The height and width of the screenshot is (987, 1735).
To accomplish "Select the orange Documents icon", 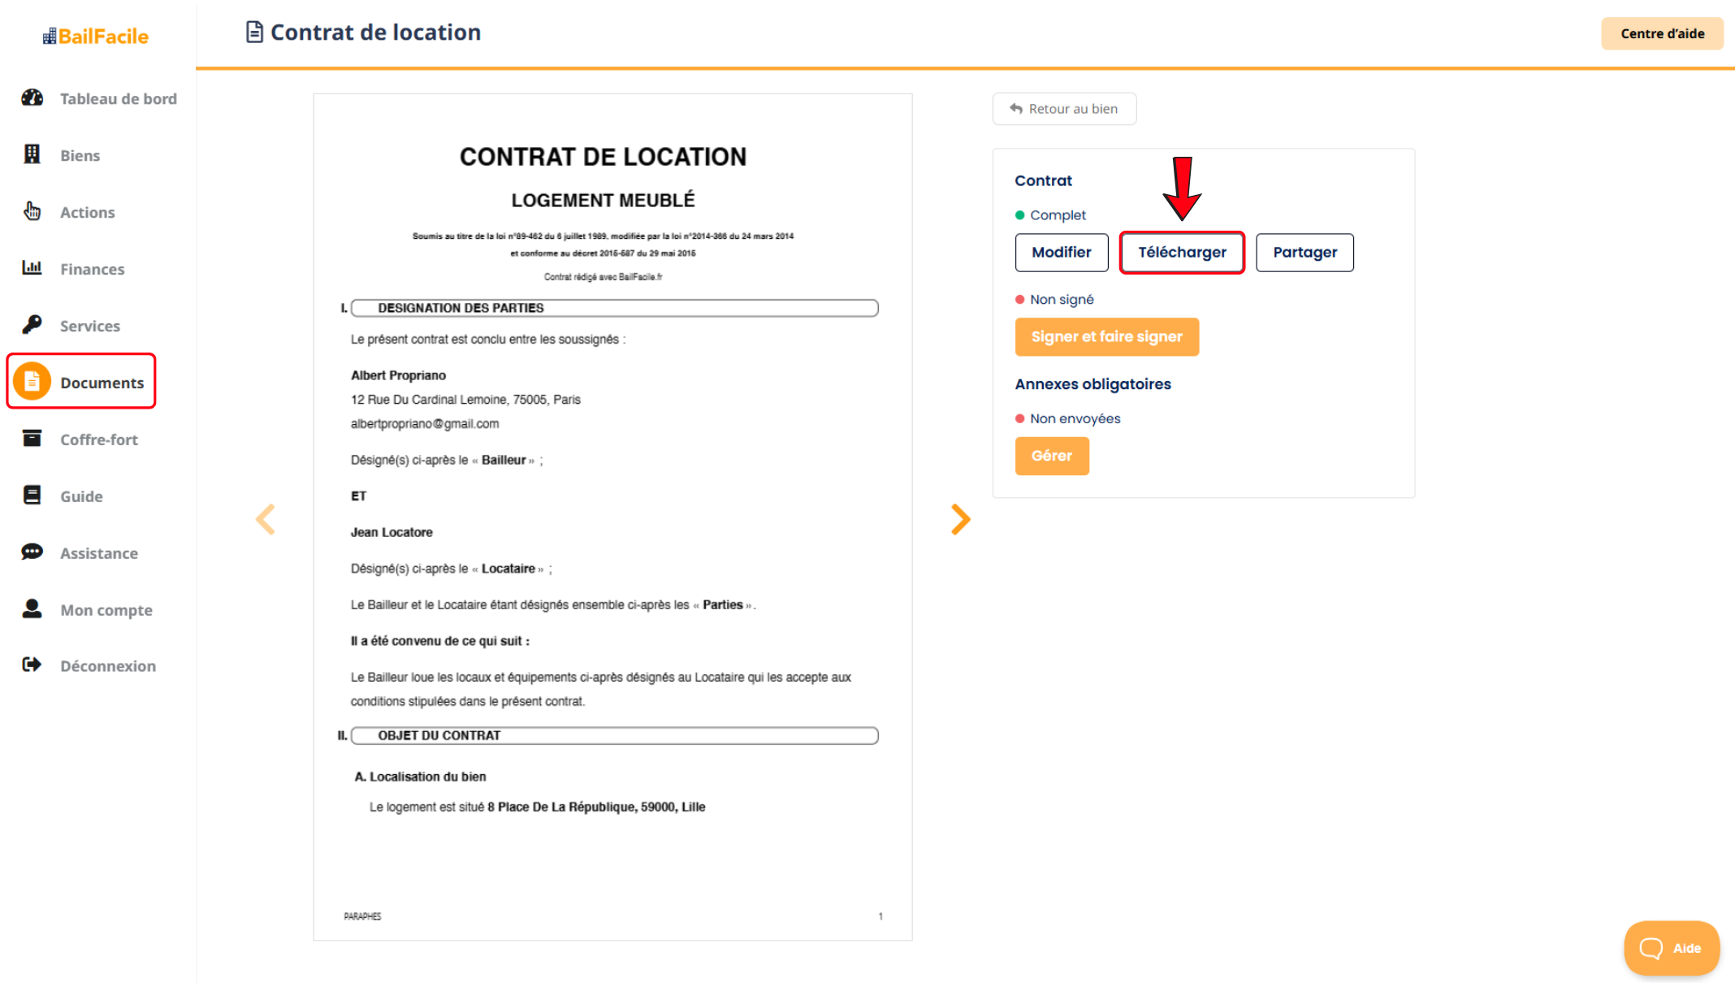I will 32,381.
